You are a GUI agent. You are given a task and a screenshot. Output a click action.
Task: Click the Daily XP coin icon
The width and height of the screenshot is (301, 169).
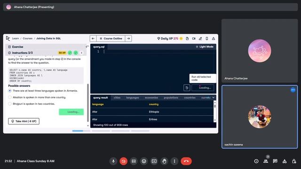click(181, 38)
